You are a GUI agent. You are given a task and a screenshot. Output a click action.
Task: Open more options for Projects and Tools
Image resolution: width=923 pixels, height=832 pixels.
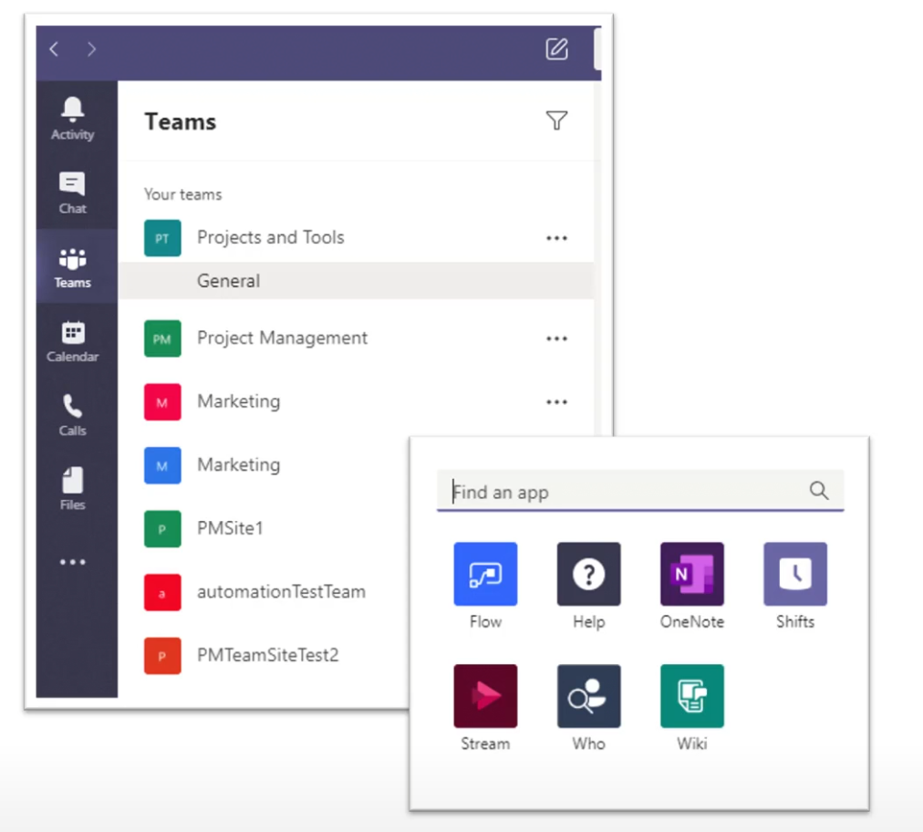click(x=556, y=238)
